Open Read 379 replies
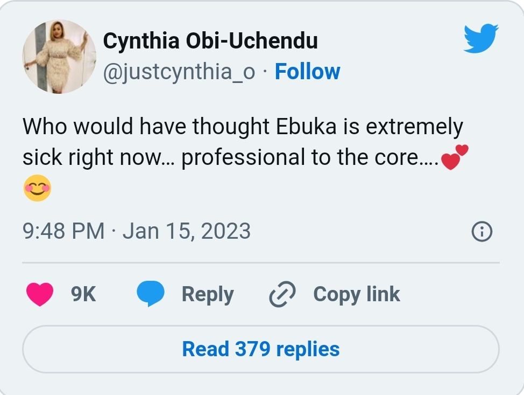524x395 pixels. click(261, 349)
